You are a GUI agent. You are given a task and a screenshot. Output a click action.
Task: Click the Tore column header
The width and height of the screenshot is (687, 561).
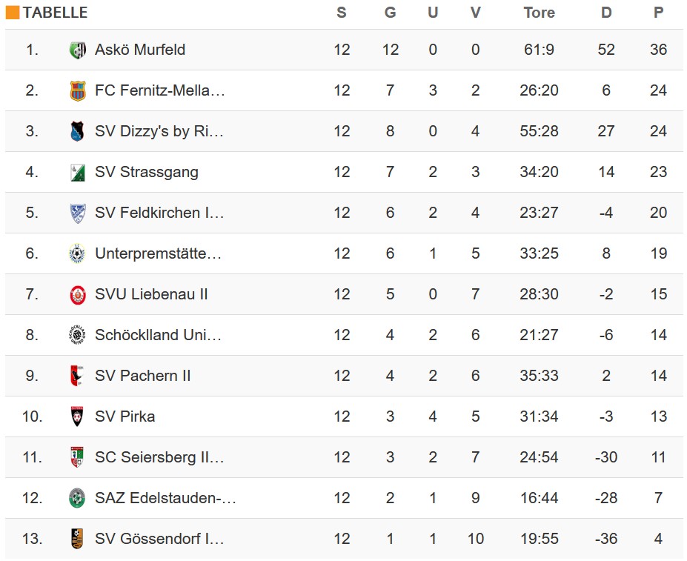point(539,13)
